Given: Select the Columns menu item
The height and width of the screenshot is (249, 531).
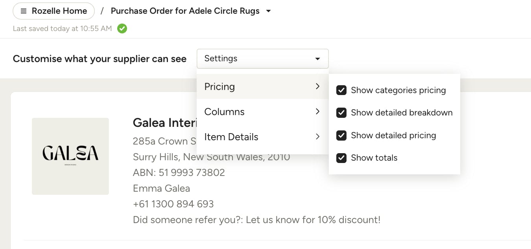Looking at the screenshot, I should click(263, 112).
